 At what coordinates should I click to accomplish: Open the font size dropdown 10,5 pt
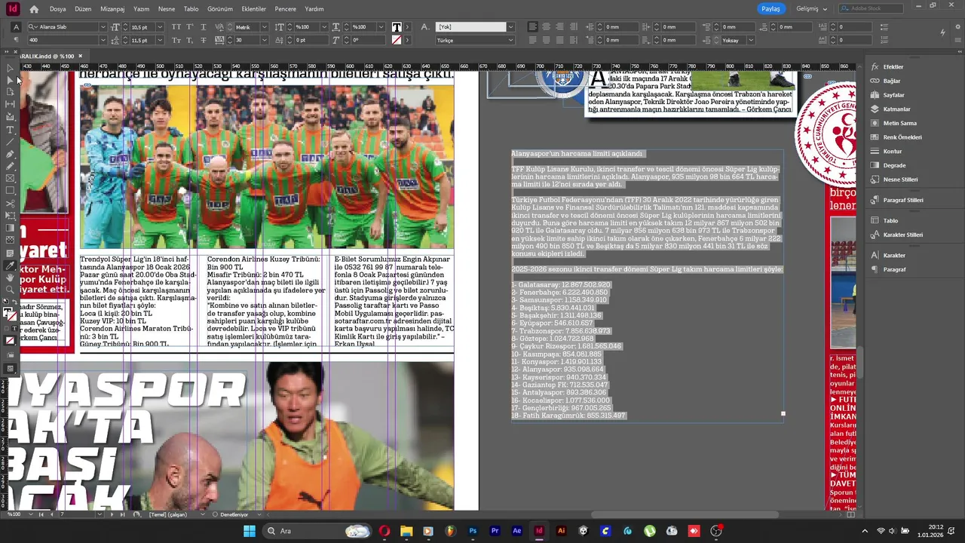click(160, 27)
